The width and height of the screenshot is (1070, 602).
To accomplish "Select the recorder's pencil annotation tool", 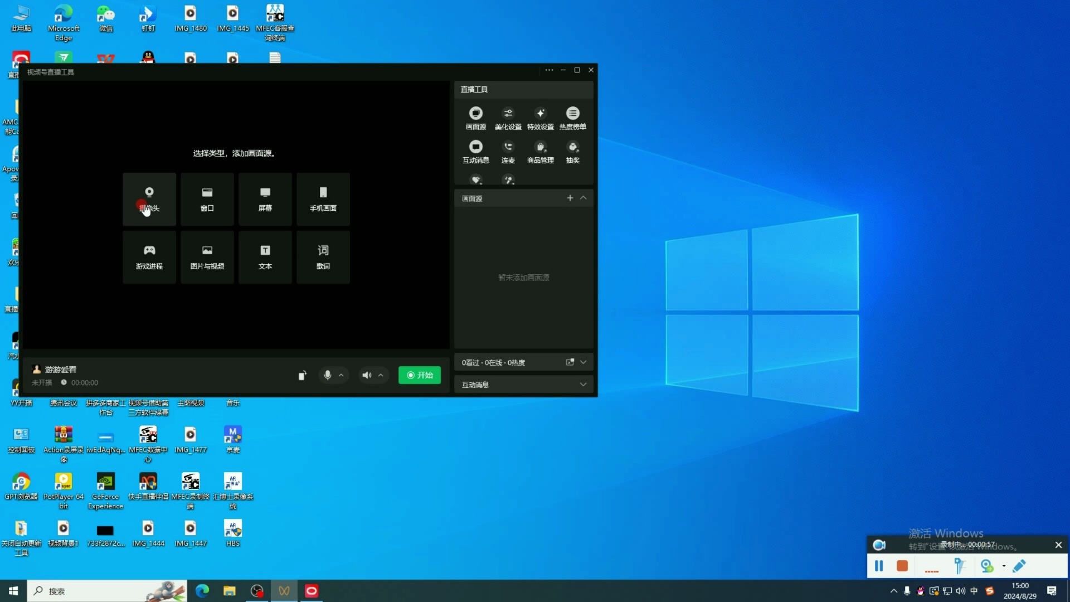I will pyautogui.click(x=1019, y=566).
